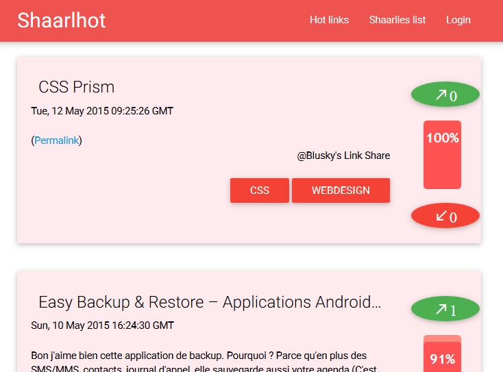Image resolution: width=503 pixels, height=372 pixels.
Task: Upvote the CSS Prism link
Action: click(x=445, y=95)
